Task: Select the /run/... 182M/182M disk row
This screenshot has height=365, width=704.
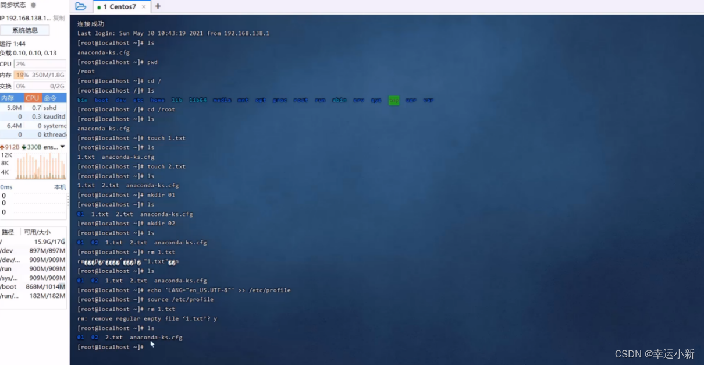Action: (33, 296)
